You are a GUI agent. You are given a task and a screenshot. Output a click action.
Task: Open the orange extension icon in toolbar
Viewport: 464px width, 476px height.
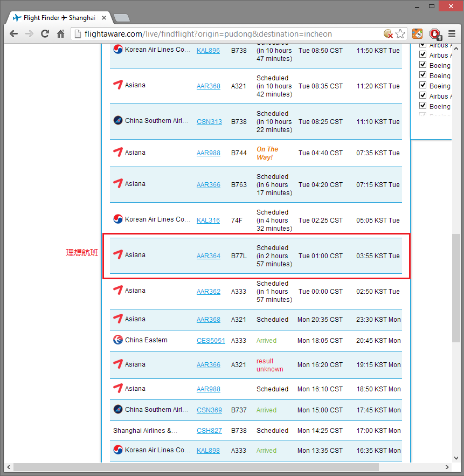coord(417,34)
